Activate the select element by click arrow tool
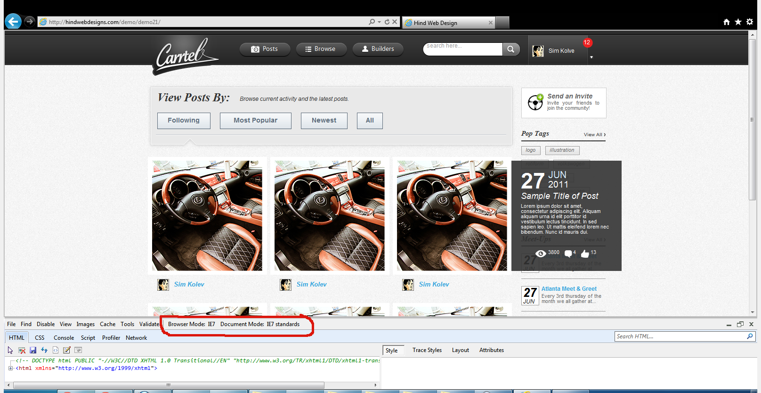Image resolution: width=761 pixels, height=393 pixels. pos(10,350)
